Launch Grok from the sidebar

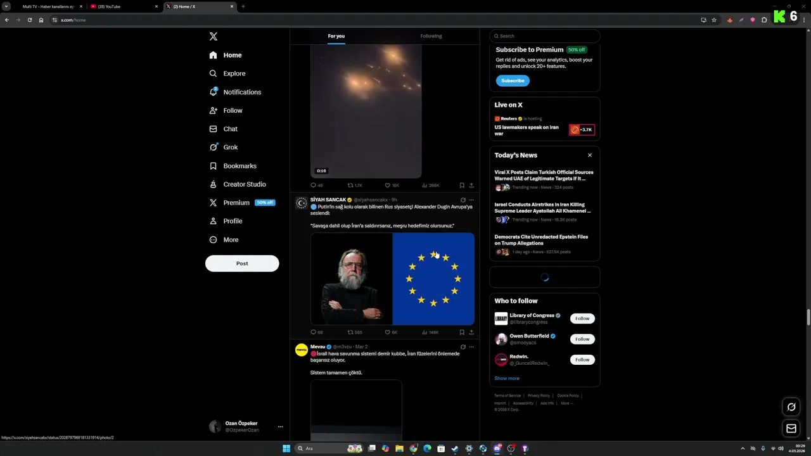[224, 147]
